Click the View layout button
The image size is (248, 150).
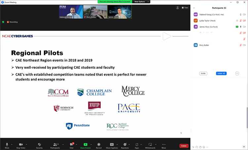click(185, 8)
